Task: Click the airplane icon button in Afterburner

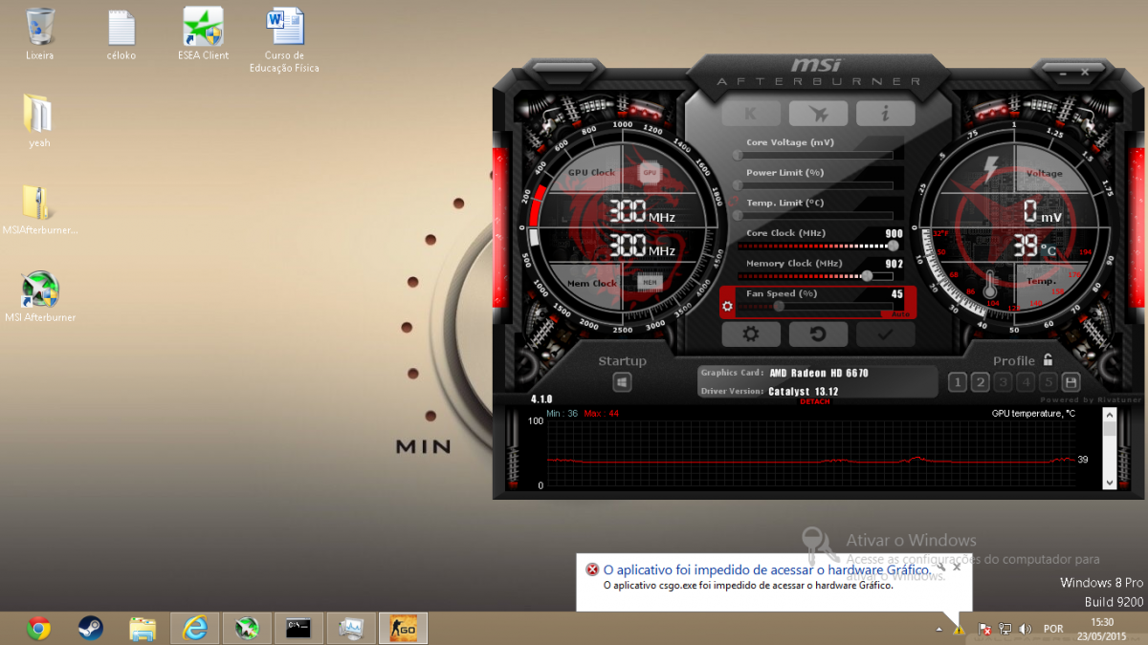Action: (818, 113)
